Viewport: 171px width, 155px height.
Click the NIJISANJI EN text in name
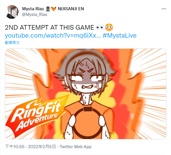[71, 9]
